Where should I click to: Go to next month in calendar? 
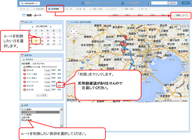click(x=50, y=27)
